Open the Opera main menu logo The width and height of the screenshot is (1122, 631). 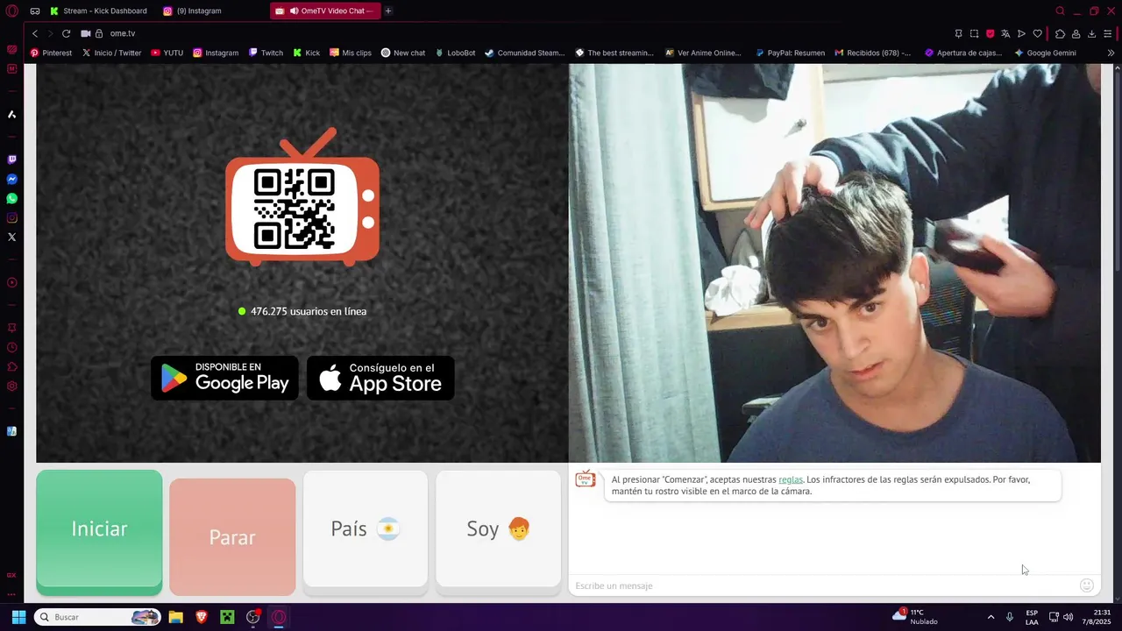12,11
